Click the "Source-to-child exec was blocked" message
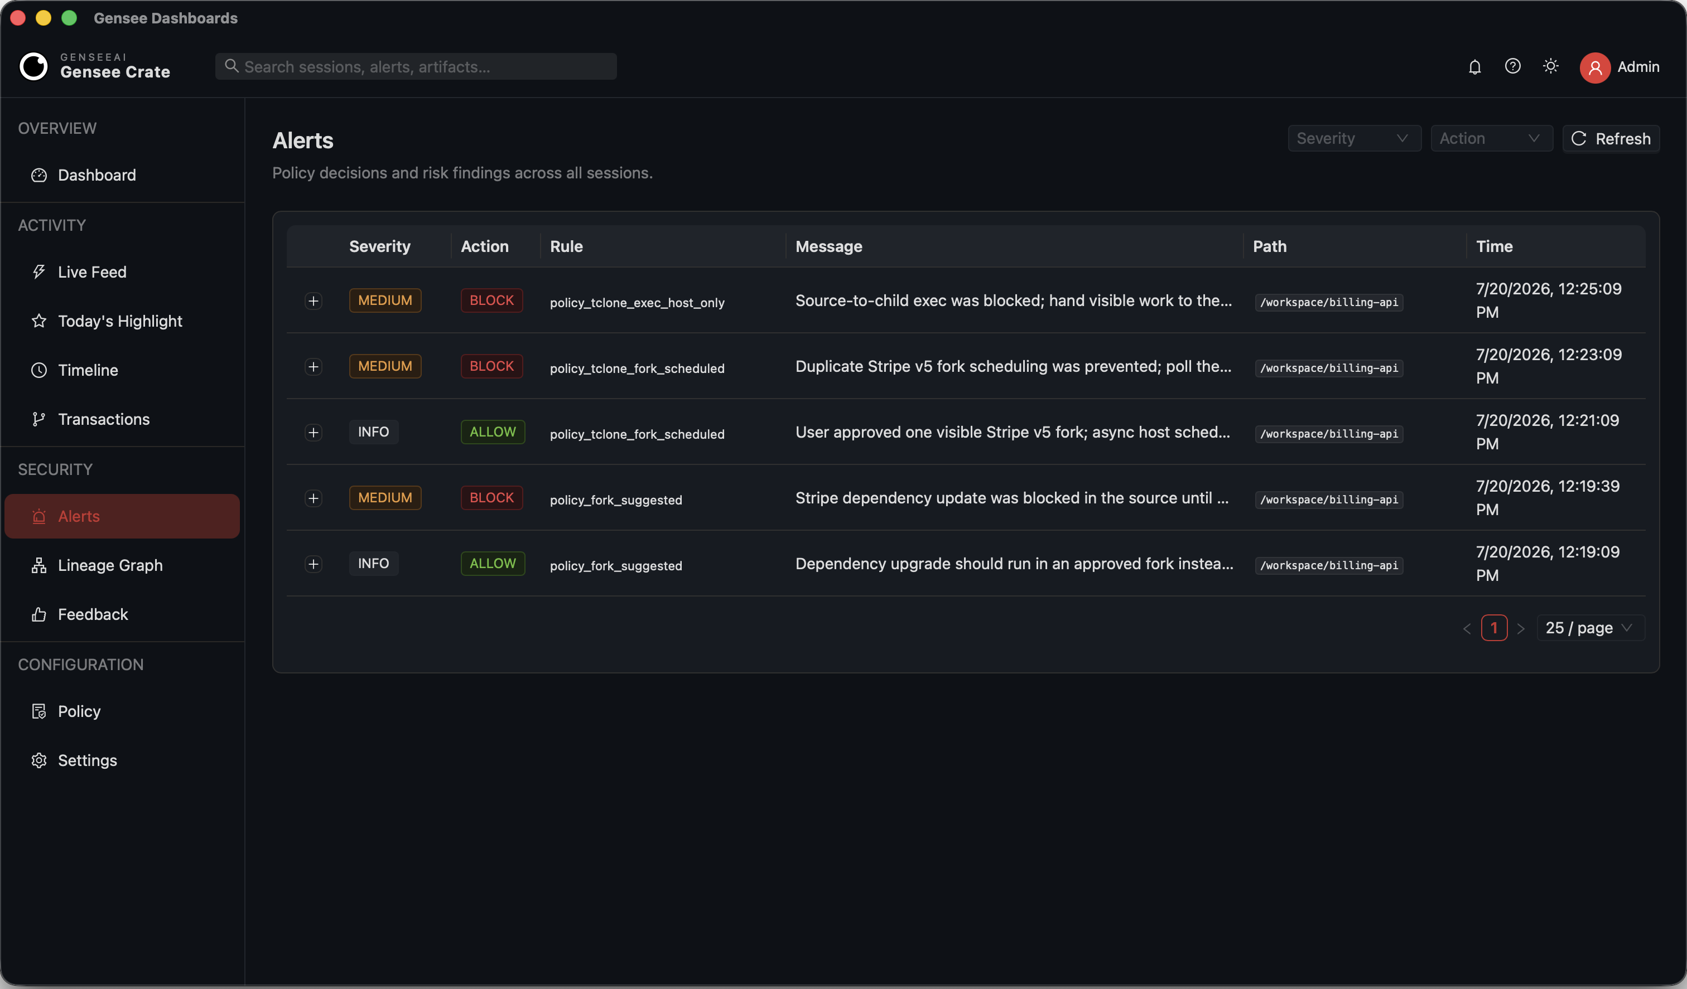 1014,300
